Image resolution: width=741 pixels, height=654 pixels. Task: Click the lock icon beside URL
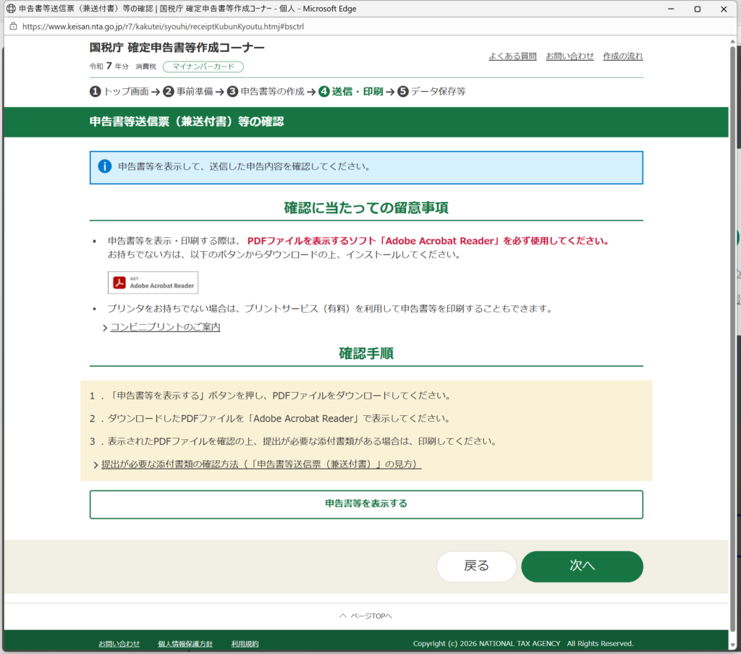(x=12, y=26)
